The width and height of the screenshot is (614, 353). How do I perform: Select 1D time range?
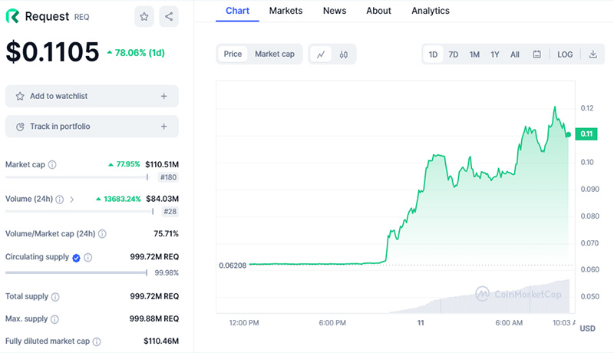click(x=433, y=54)
